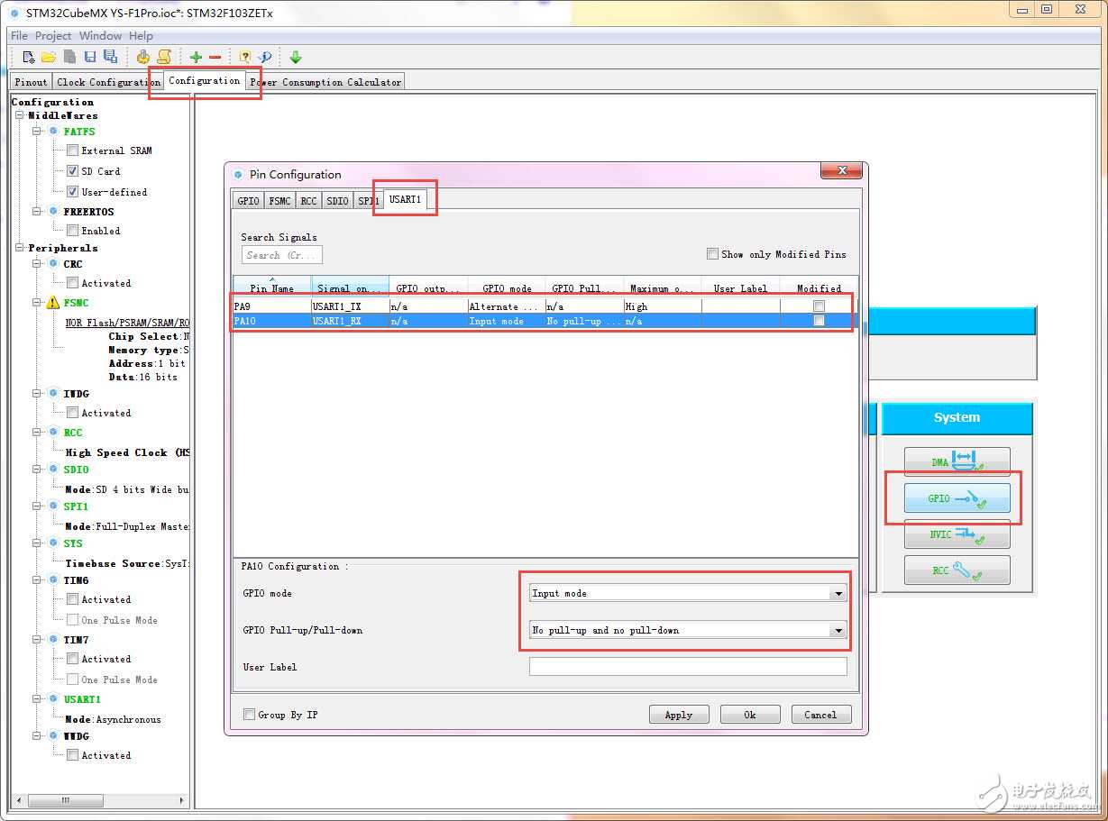Click the FSMC warning triangle icon
1108x821 pixels.
[53, 303]
